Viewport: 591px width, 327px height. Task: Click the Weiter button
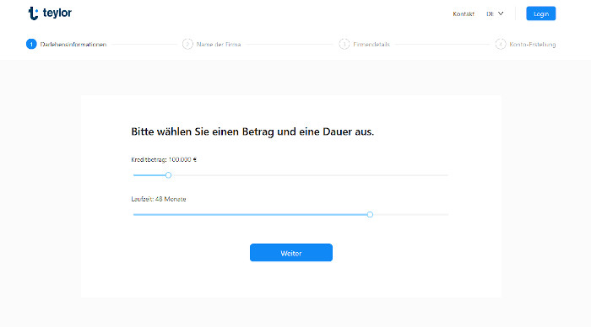[291, 253]
